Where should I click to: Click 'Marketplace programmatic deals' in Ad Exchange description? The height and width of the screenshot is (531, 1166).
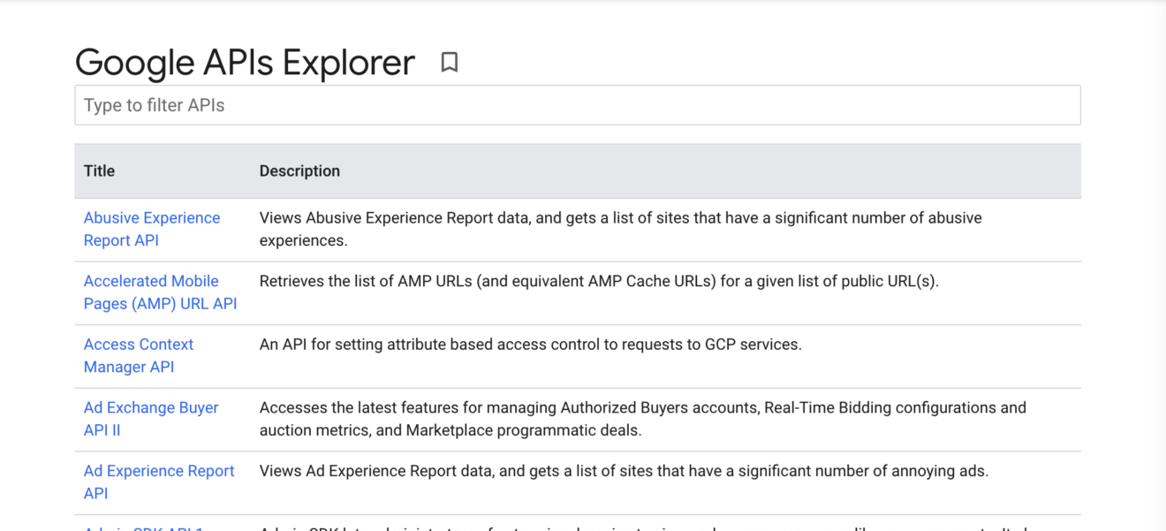(x=523, y=431)
